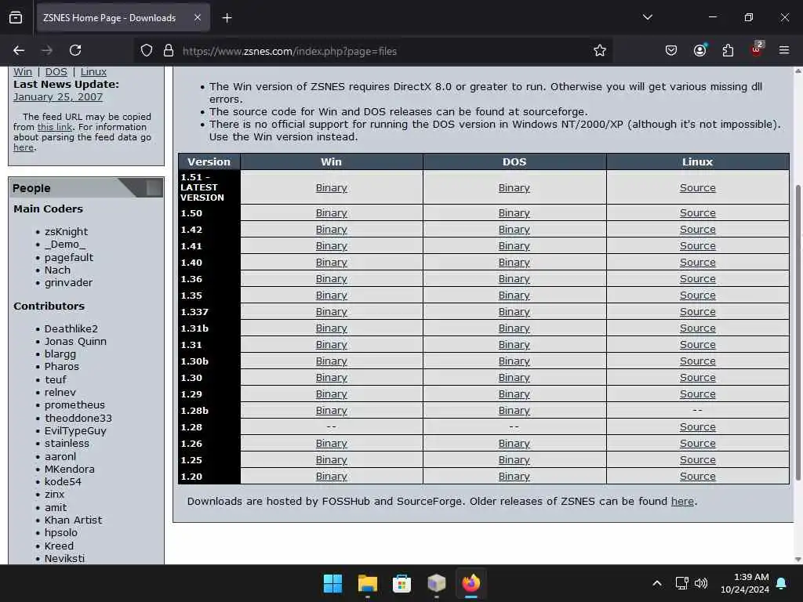
Task: Bookmark this page with the star icon
Action: (x=600, y=51)
